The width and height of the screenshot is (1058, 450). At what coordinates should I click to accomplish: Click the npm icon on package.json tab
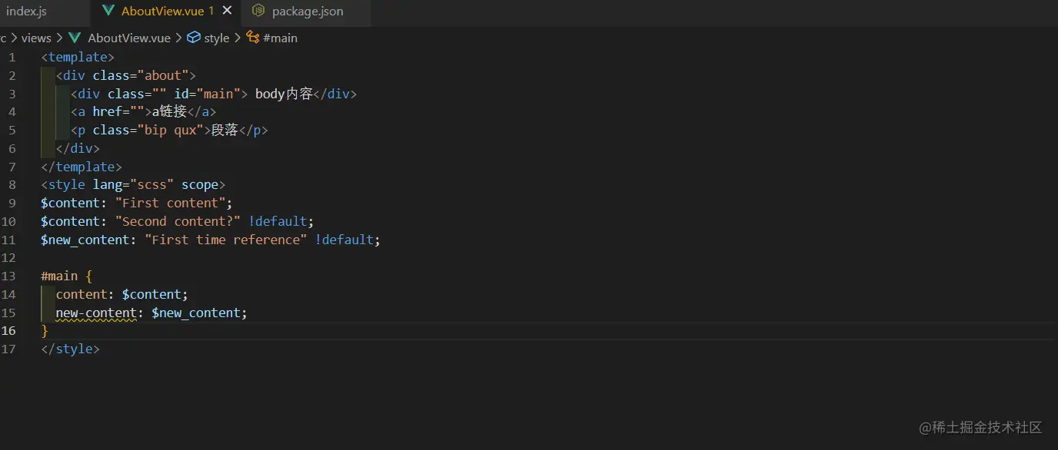tap(256, 11)
